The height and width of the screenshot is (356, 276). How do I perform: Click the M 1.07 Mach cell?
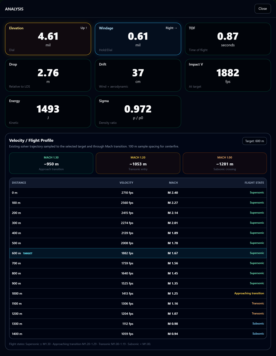tap(173, 314)
